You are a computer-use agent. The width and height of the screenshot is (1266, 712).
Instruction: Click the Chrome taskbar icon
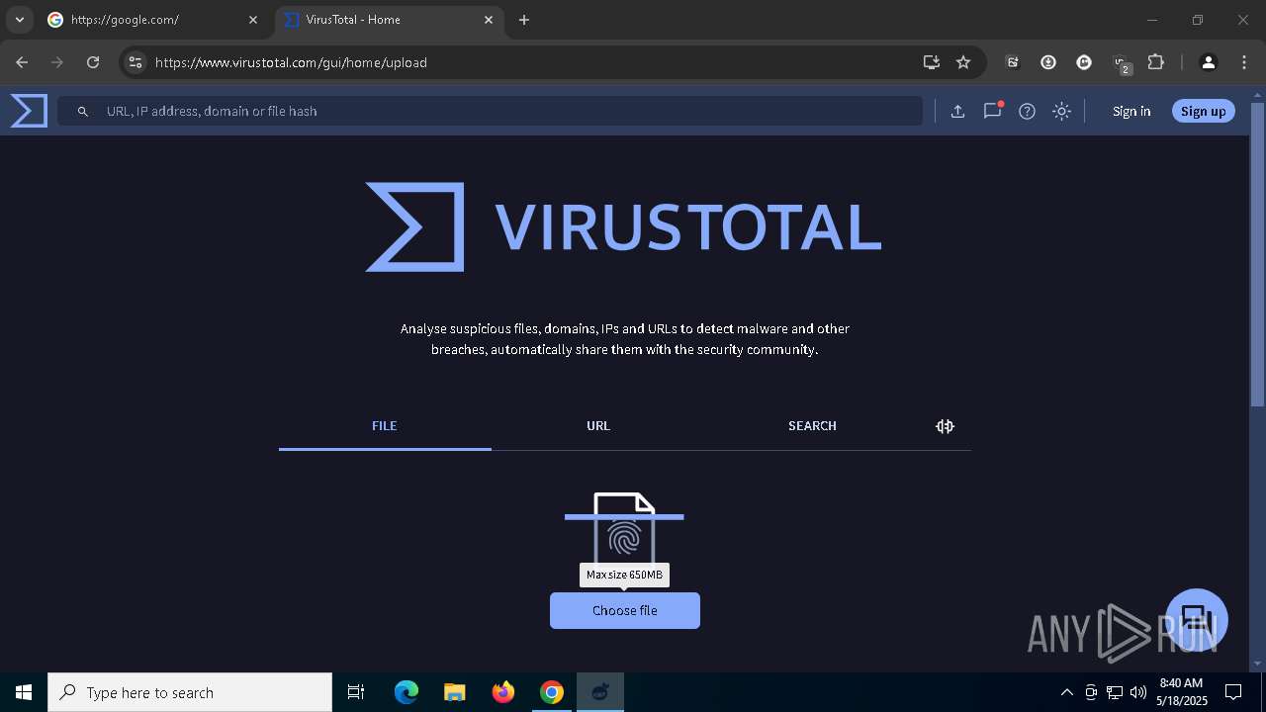[x=552, y=692]
